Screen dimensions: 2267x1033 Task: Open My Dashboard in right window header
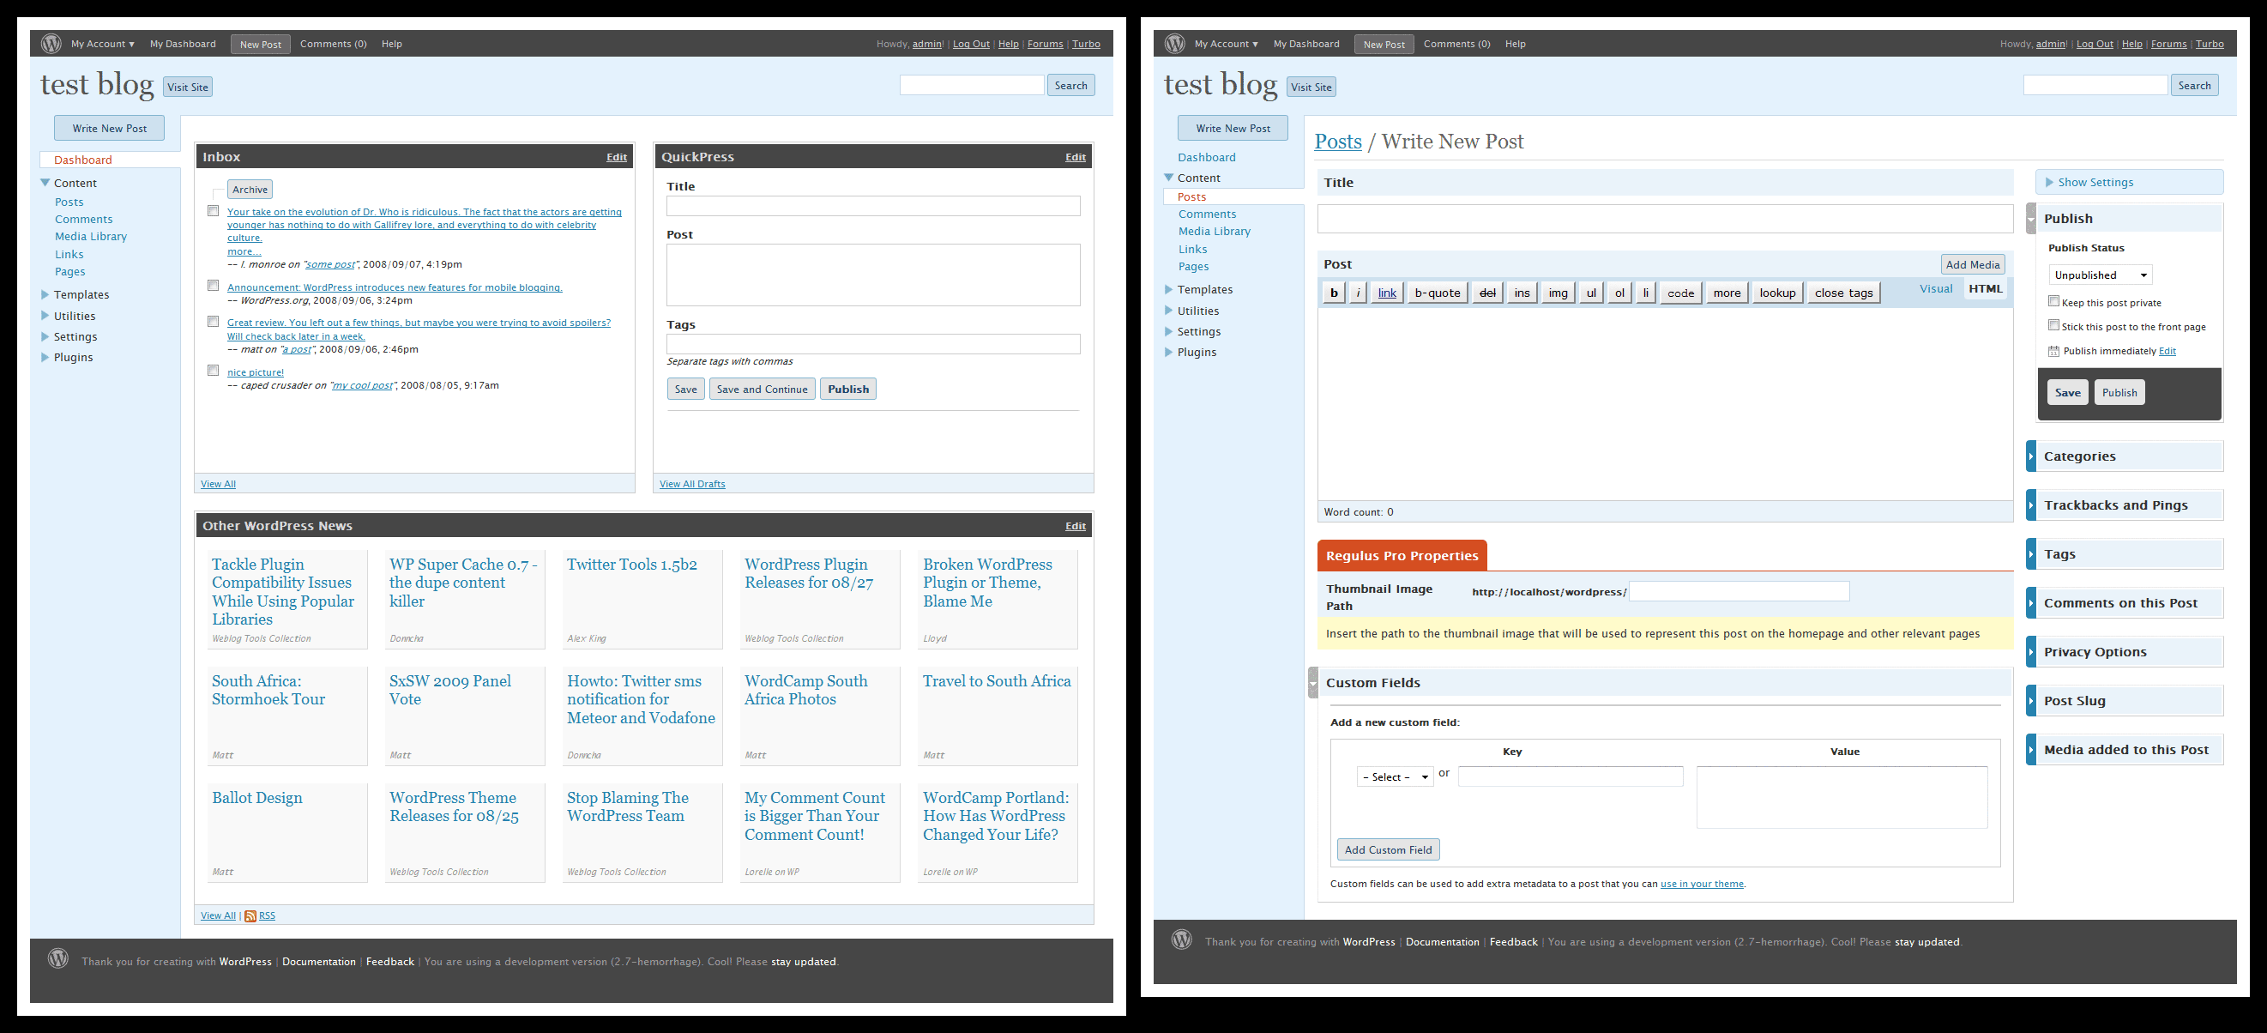1306,44
